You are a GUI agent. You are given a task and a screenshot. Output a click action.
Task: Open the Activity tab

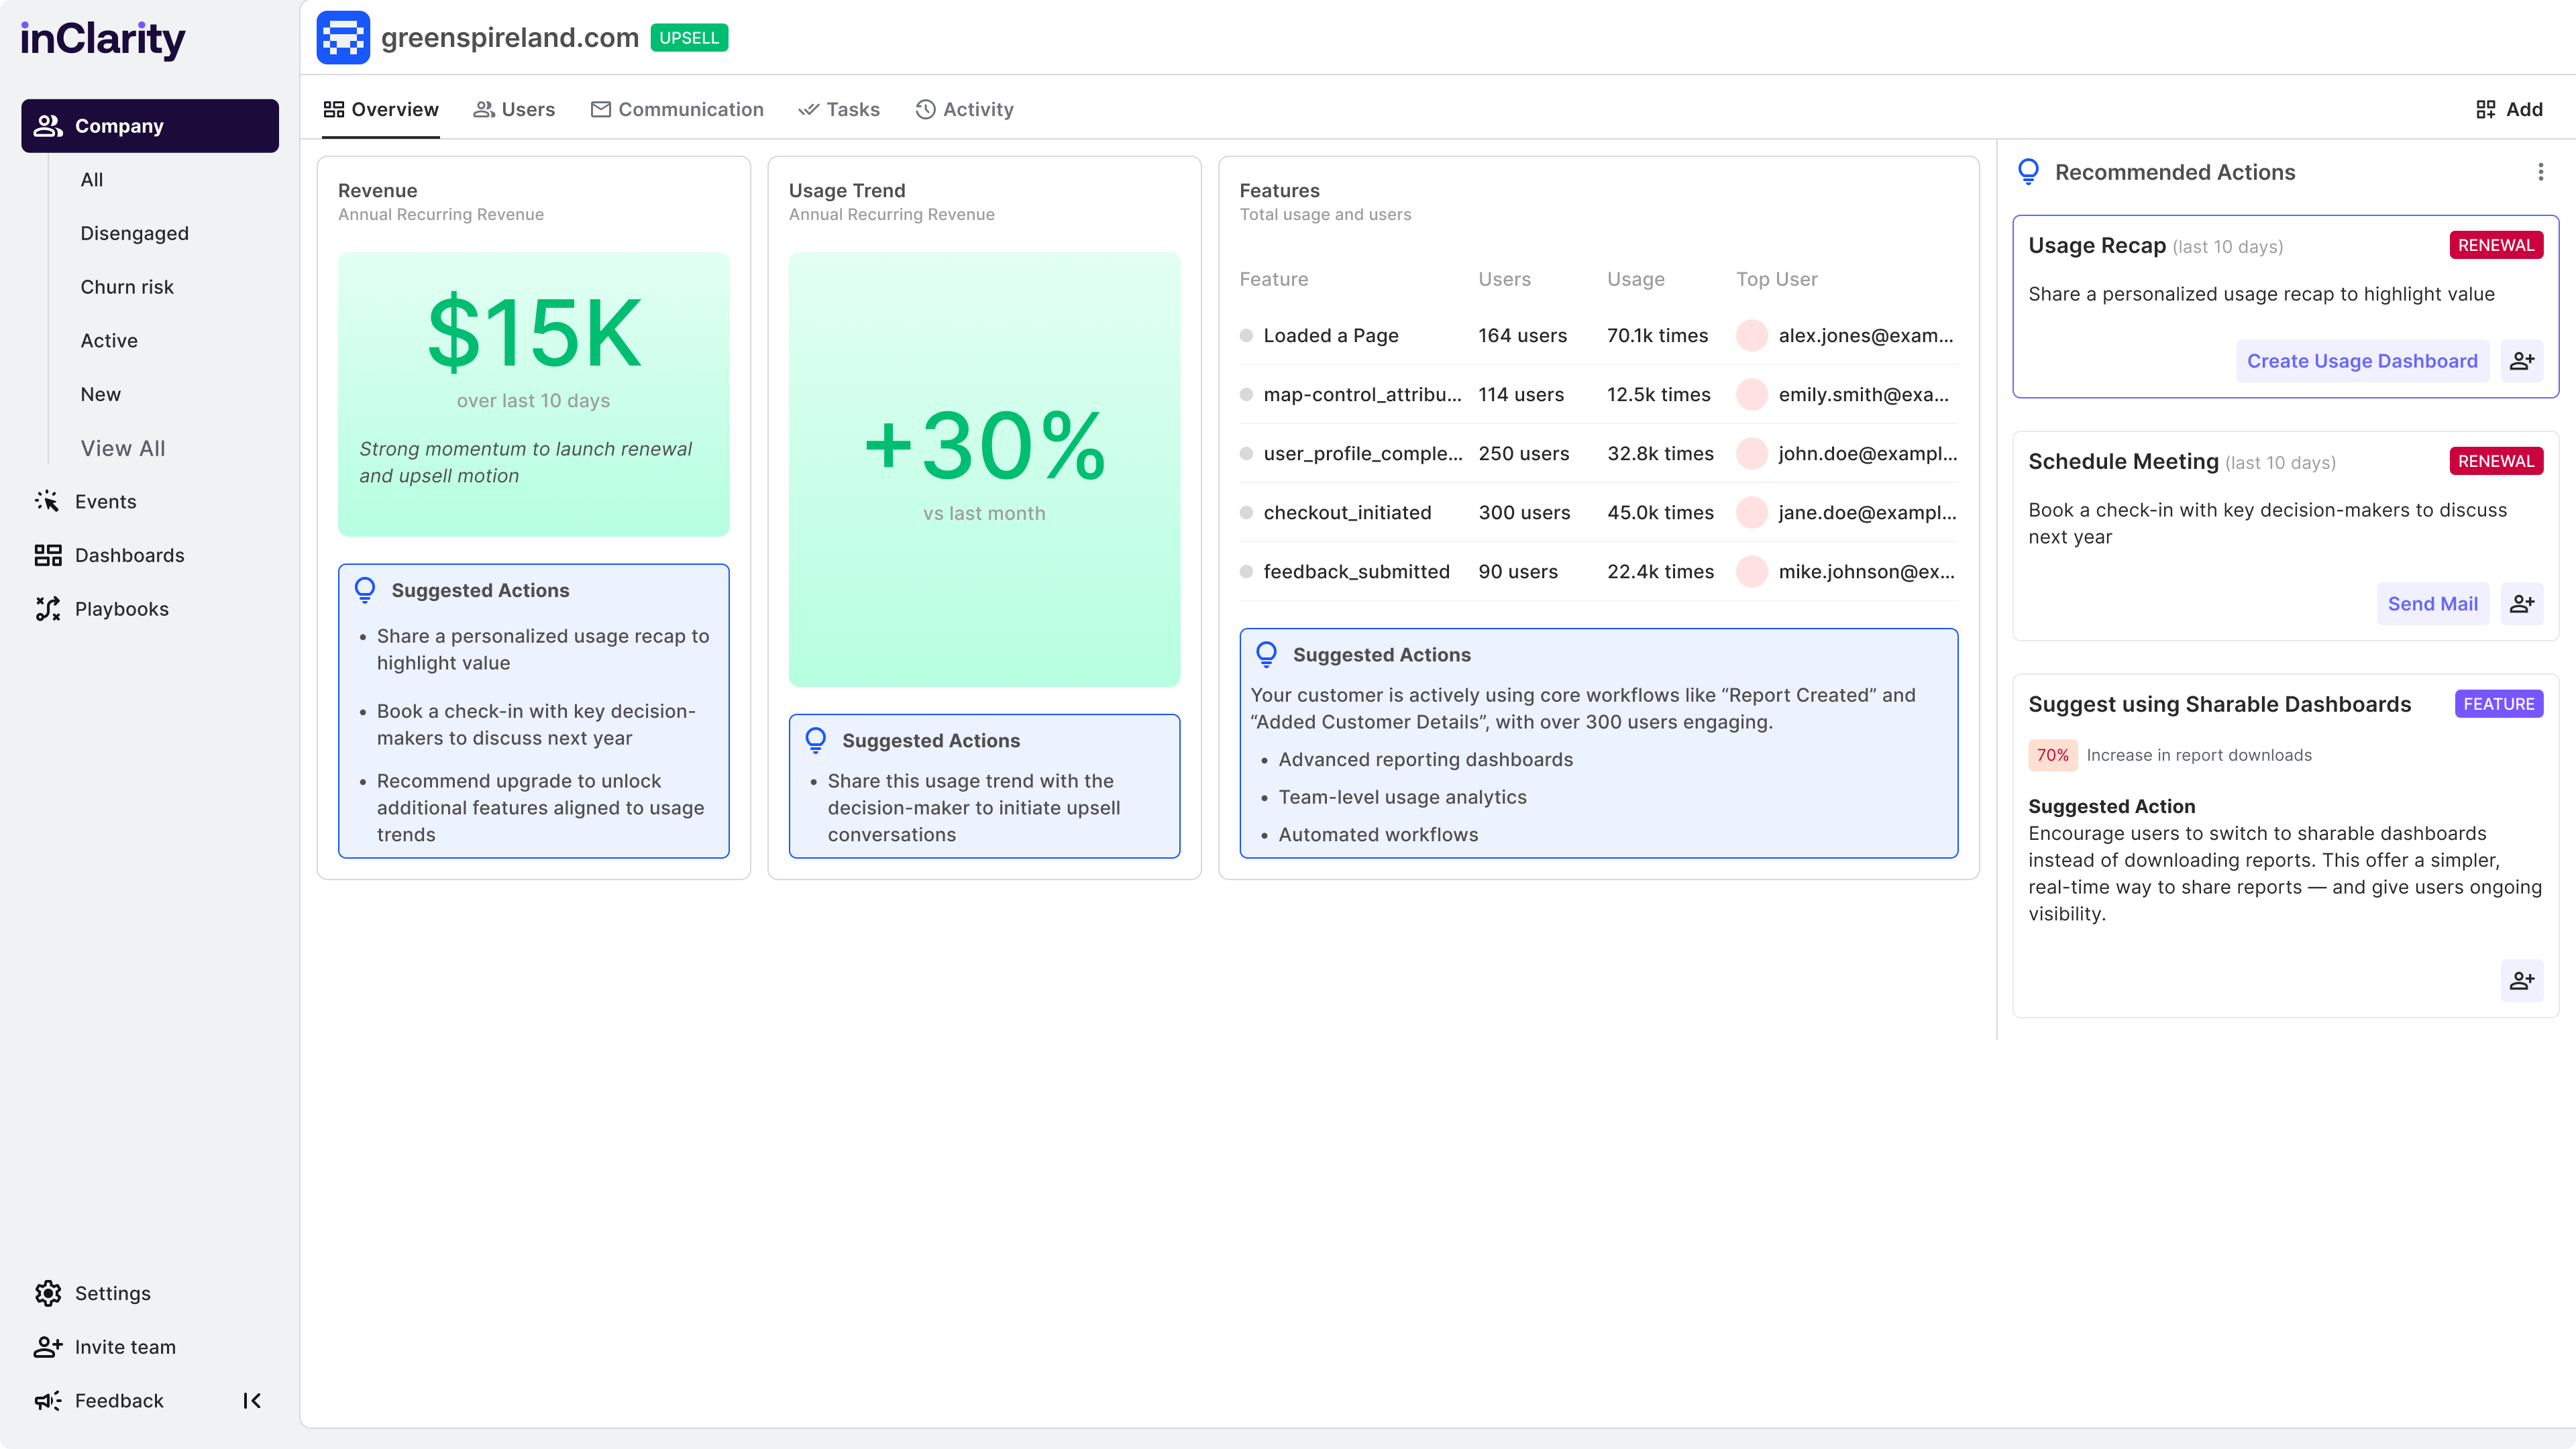[x=964, y=109]
